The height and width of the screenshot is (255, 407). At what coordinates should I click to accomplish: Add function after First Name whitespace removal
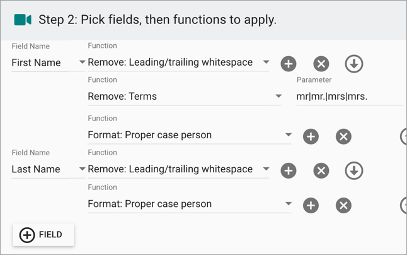pos(289,64)
